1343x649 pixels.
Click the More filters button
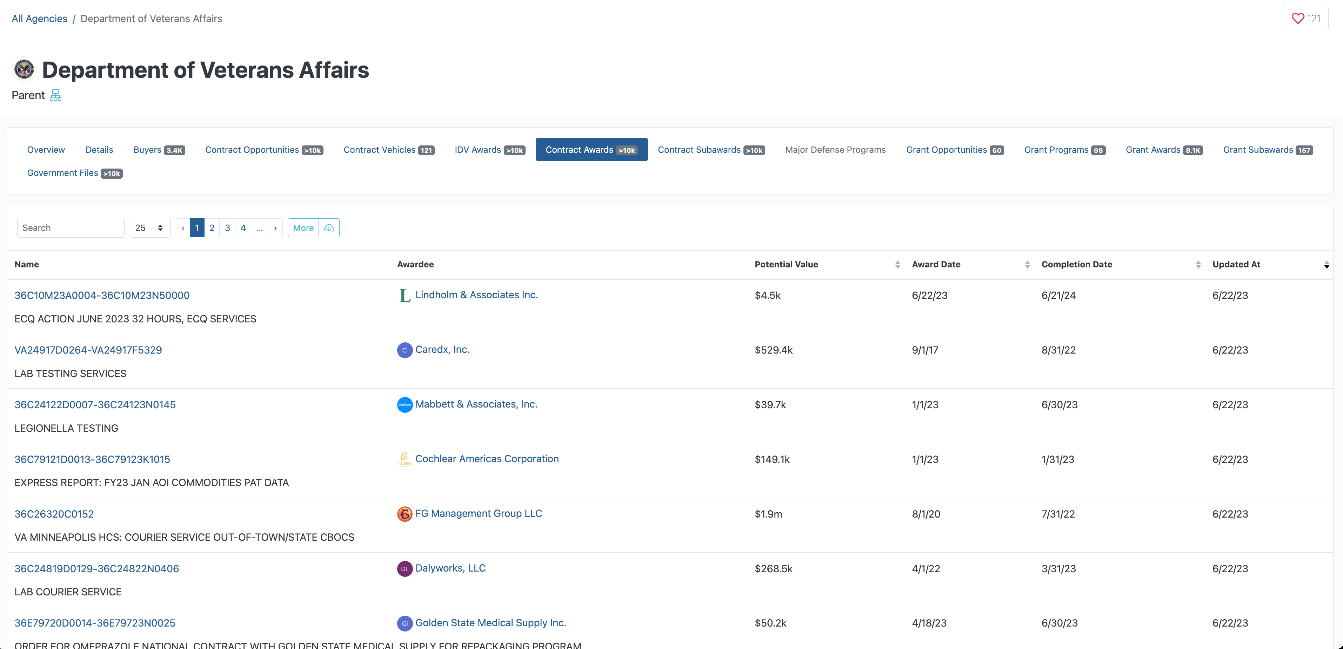pos(303,228)
